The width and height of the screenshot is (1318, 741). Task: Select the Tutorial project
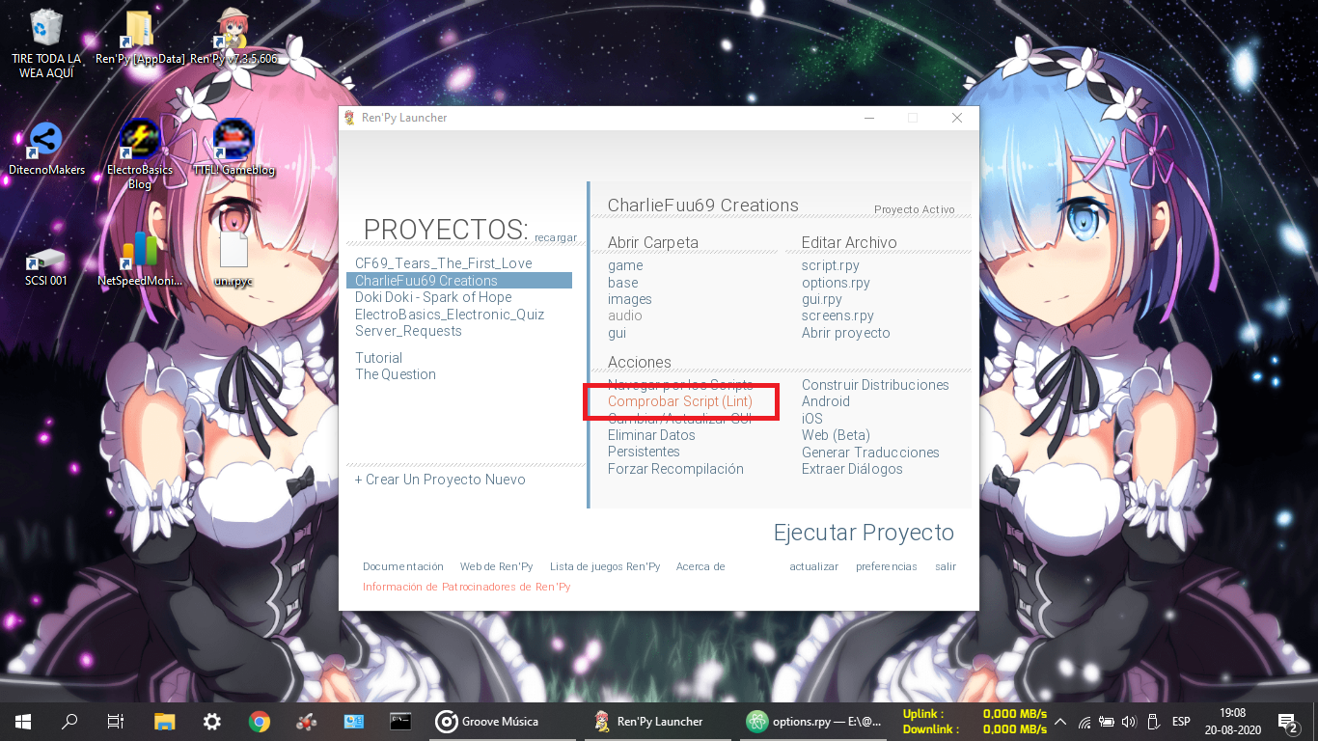[378, 358]
